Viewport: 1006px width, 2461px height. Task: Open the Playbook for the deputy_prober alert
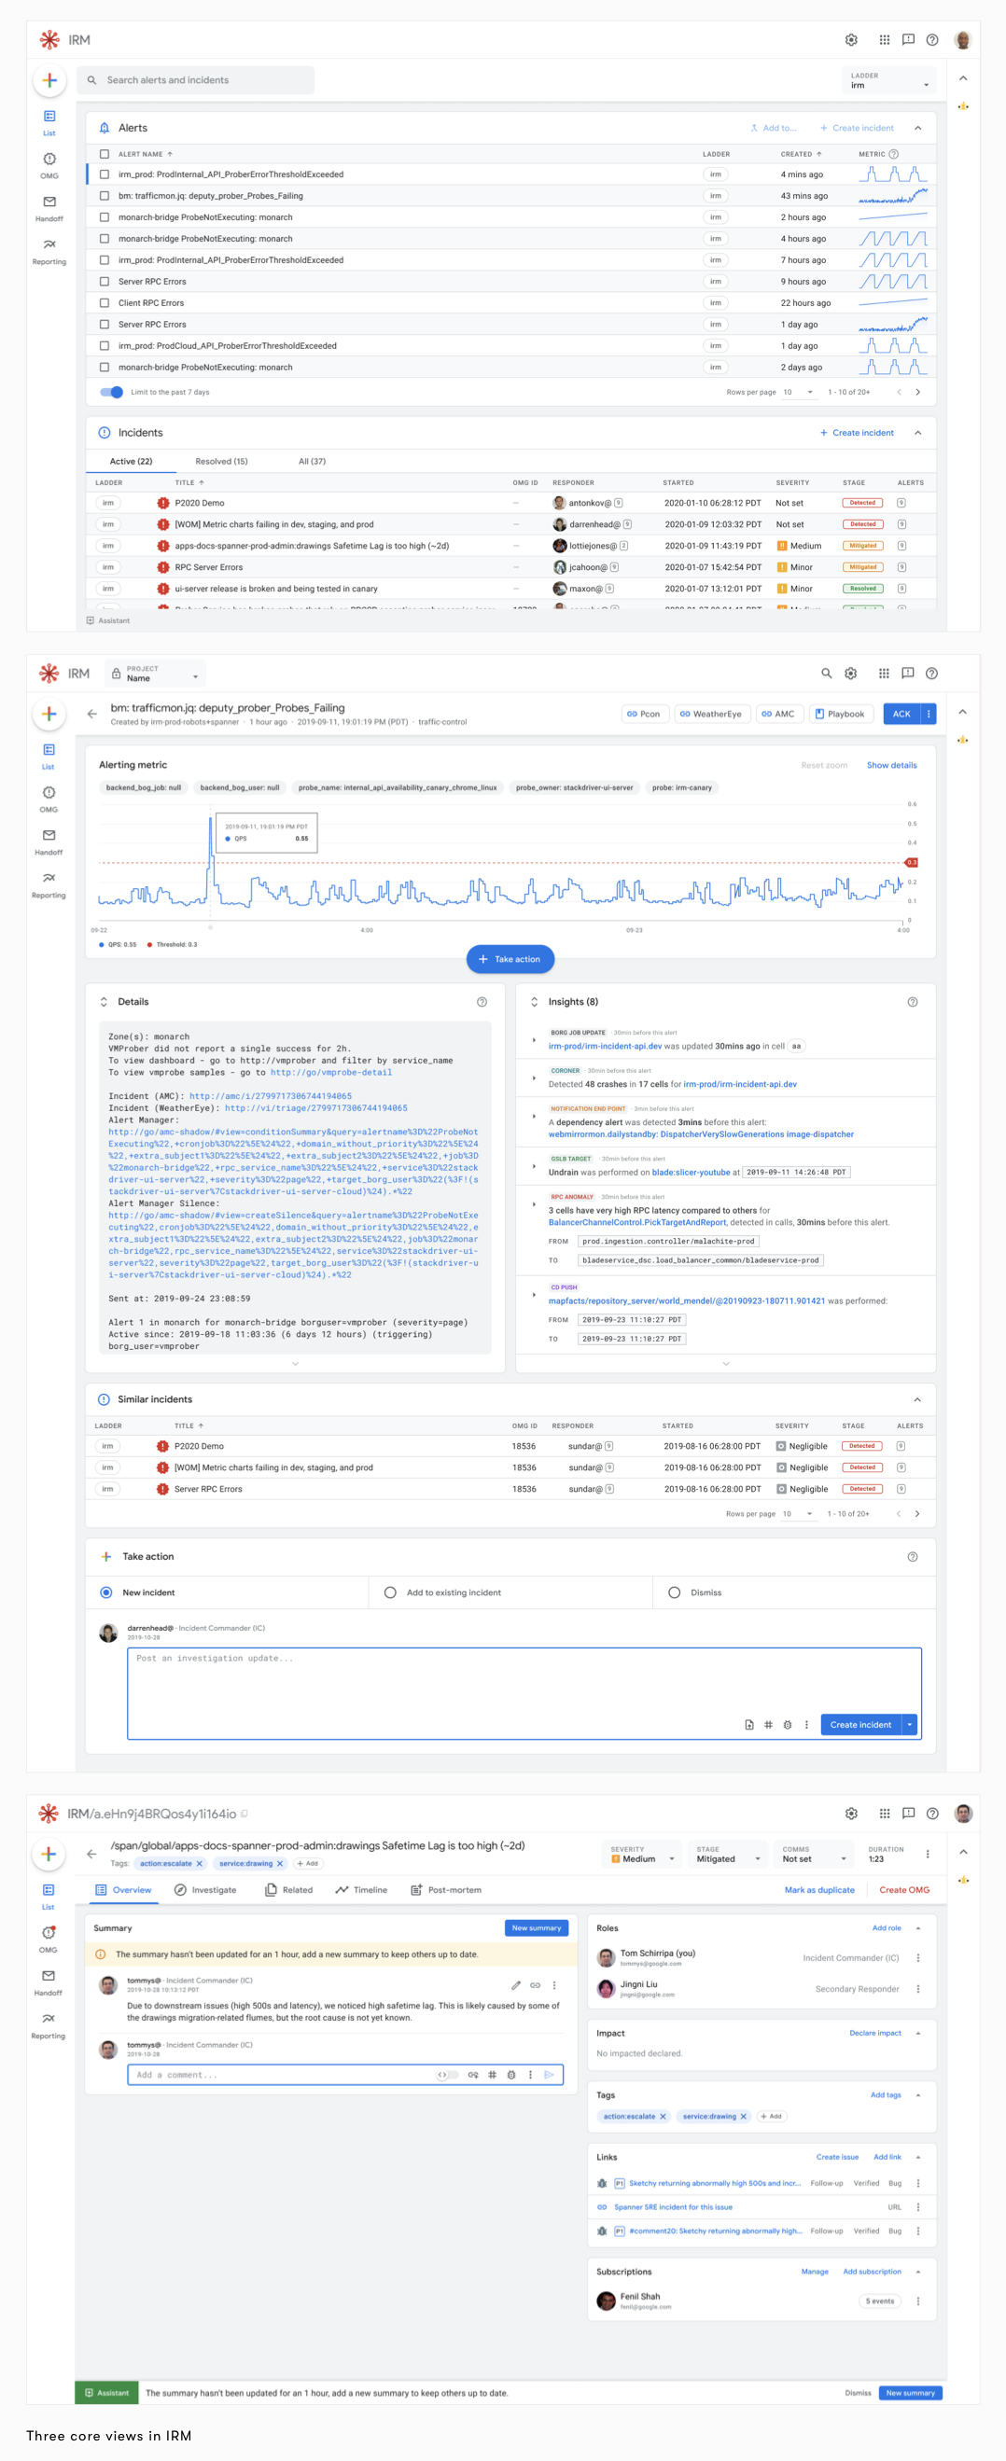pyautogui.click(x=839, y=714)
